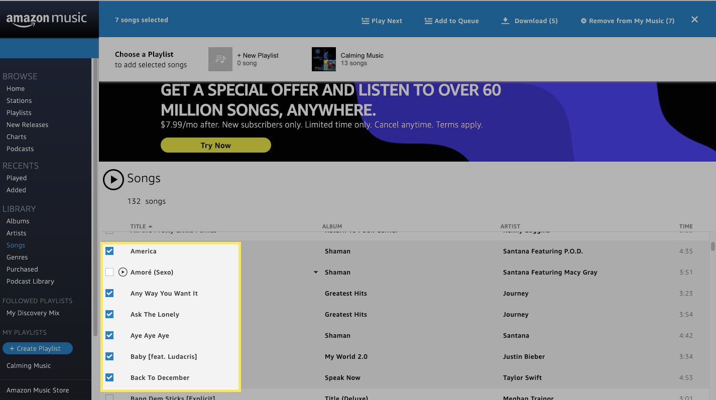Add selected songs to queue
The width and height of the screenshot is (716, 400).
point(452,21)
